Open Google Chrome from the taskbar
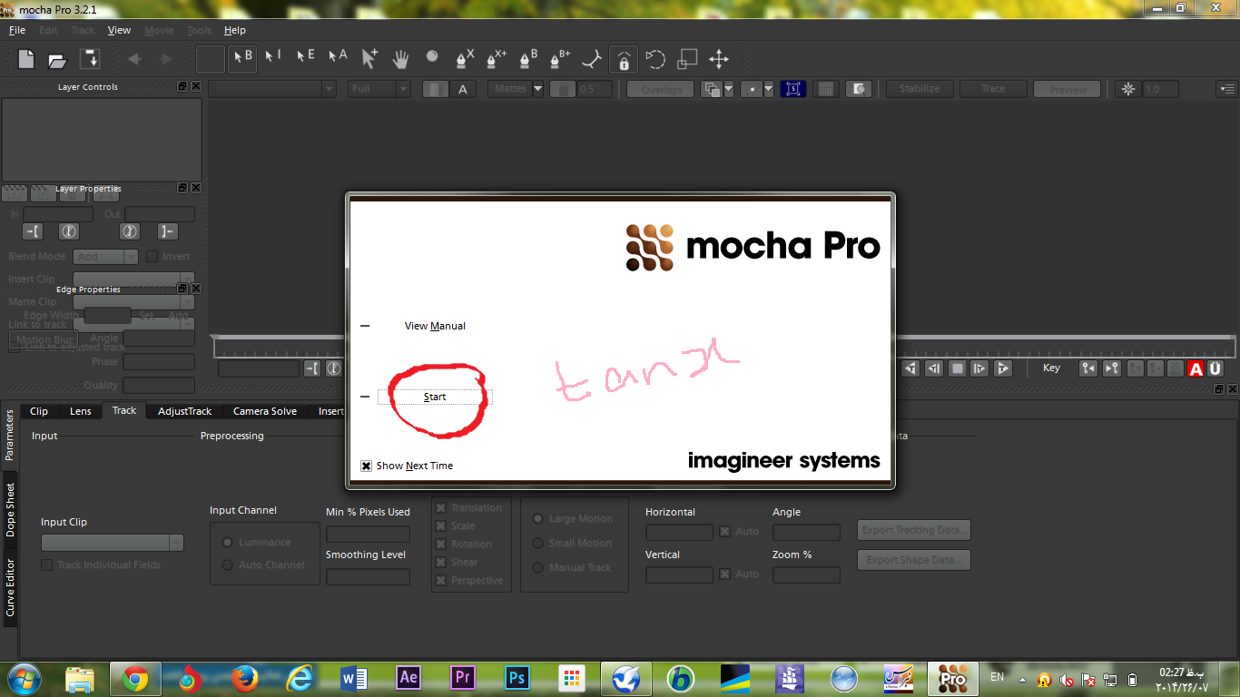 (135, 678)
